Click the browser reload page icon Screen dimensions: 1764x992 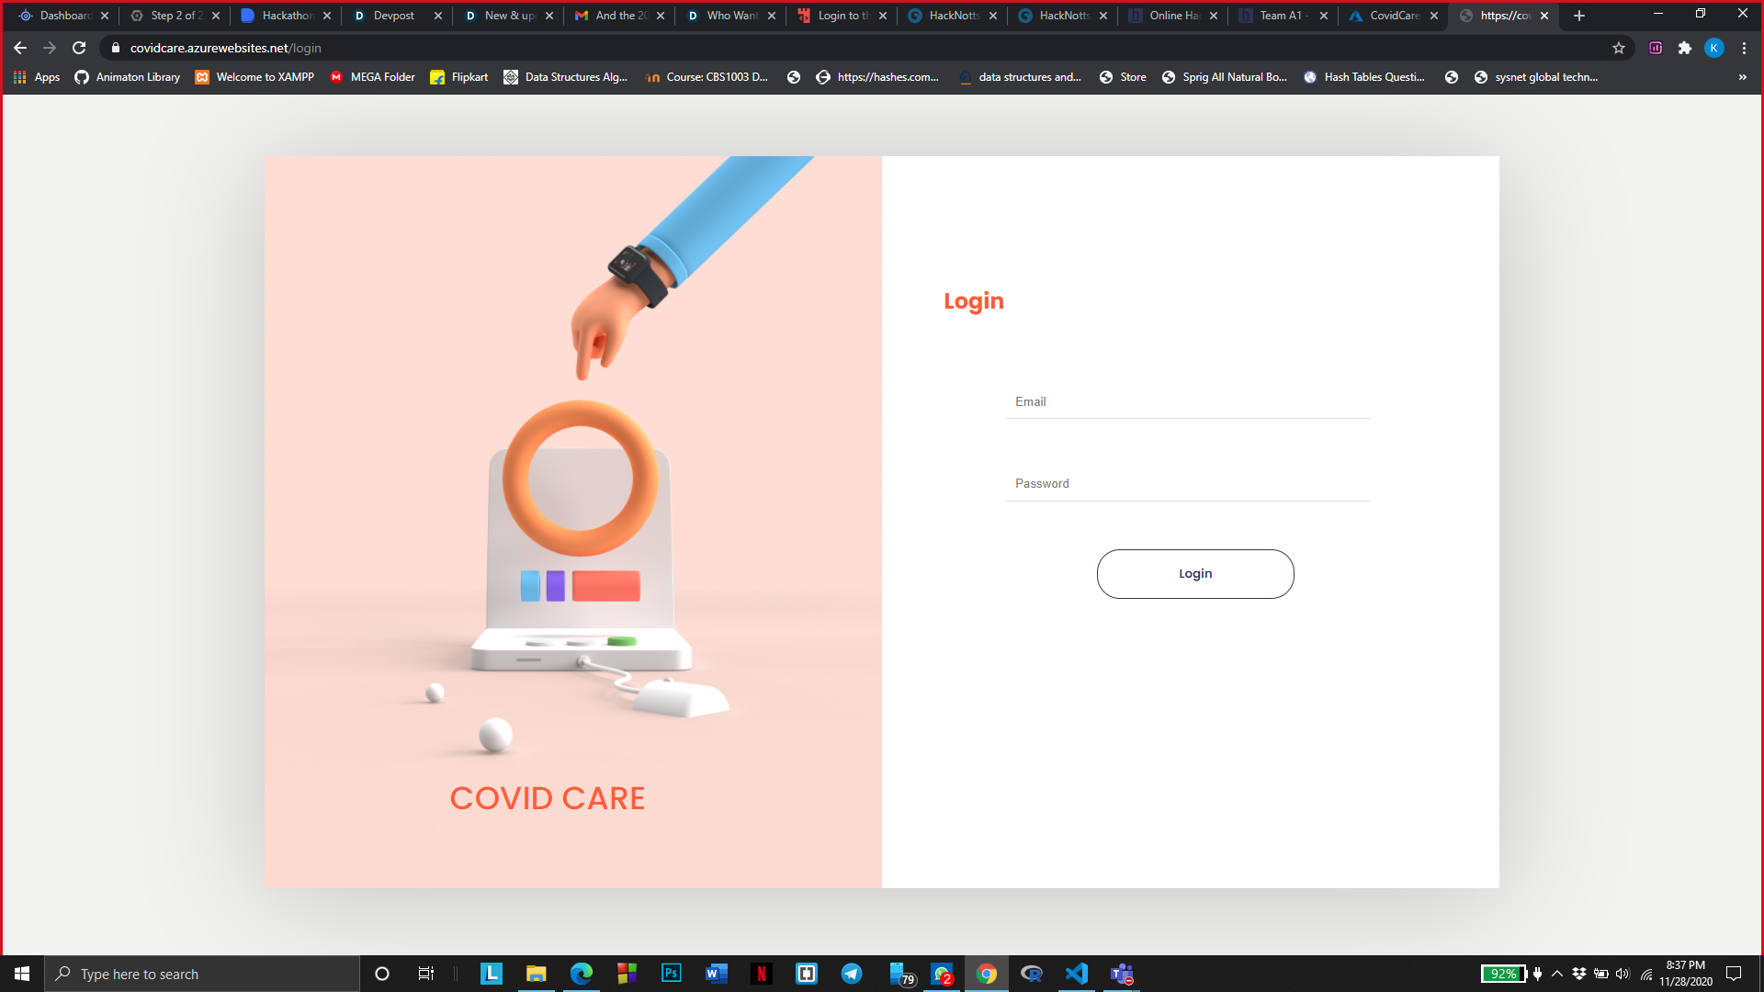[x=79, y=48]
